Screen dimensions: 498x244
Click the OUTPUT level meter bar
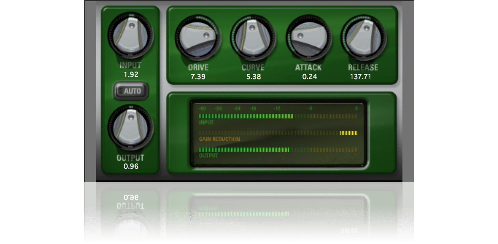coord(278,149)
